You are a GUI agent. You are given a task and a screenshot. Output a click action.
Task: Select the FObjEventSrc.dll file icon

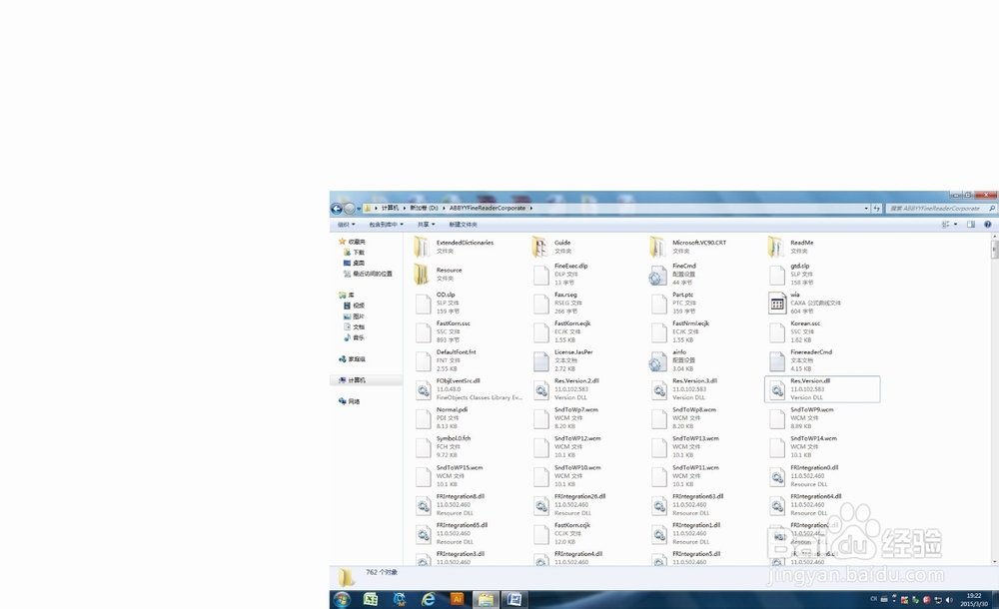pyautogui.click(x=423, y=390)
